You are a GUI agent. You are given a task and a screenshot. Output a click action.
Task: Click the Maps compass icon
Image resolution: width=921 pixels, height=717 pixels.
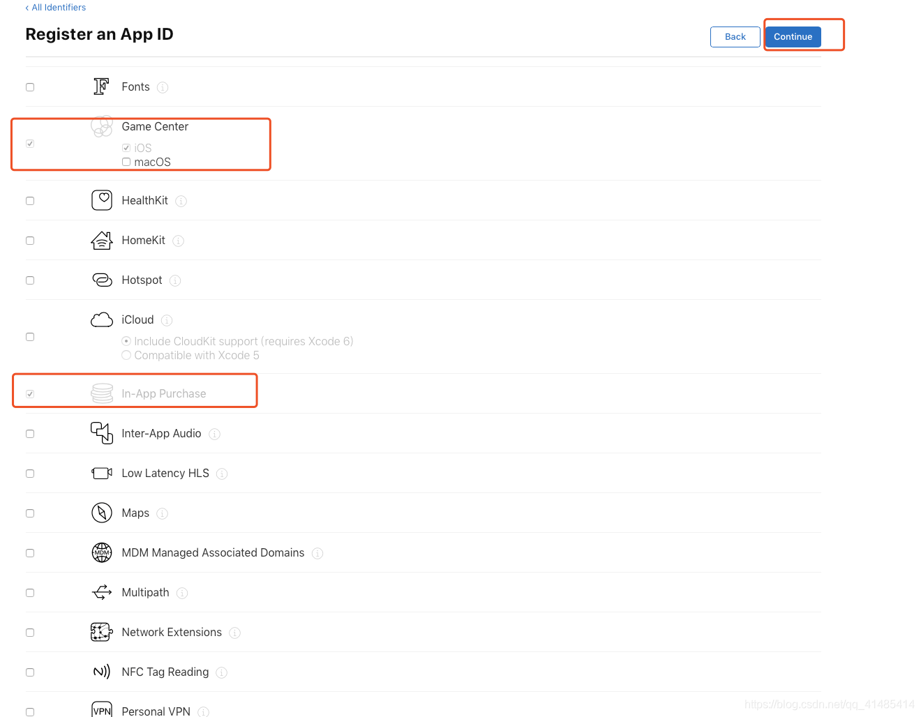(x=102, y=513)
